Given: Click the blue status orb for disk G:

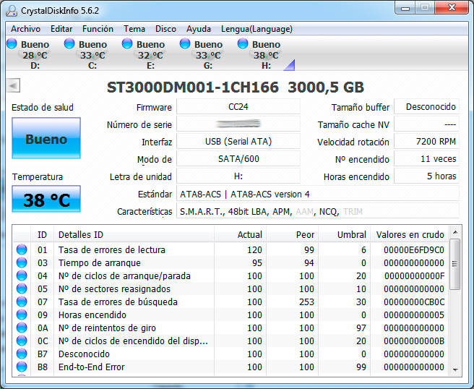Looking at the screenshot, I should [185, 43].
